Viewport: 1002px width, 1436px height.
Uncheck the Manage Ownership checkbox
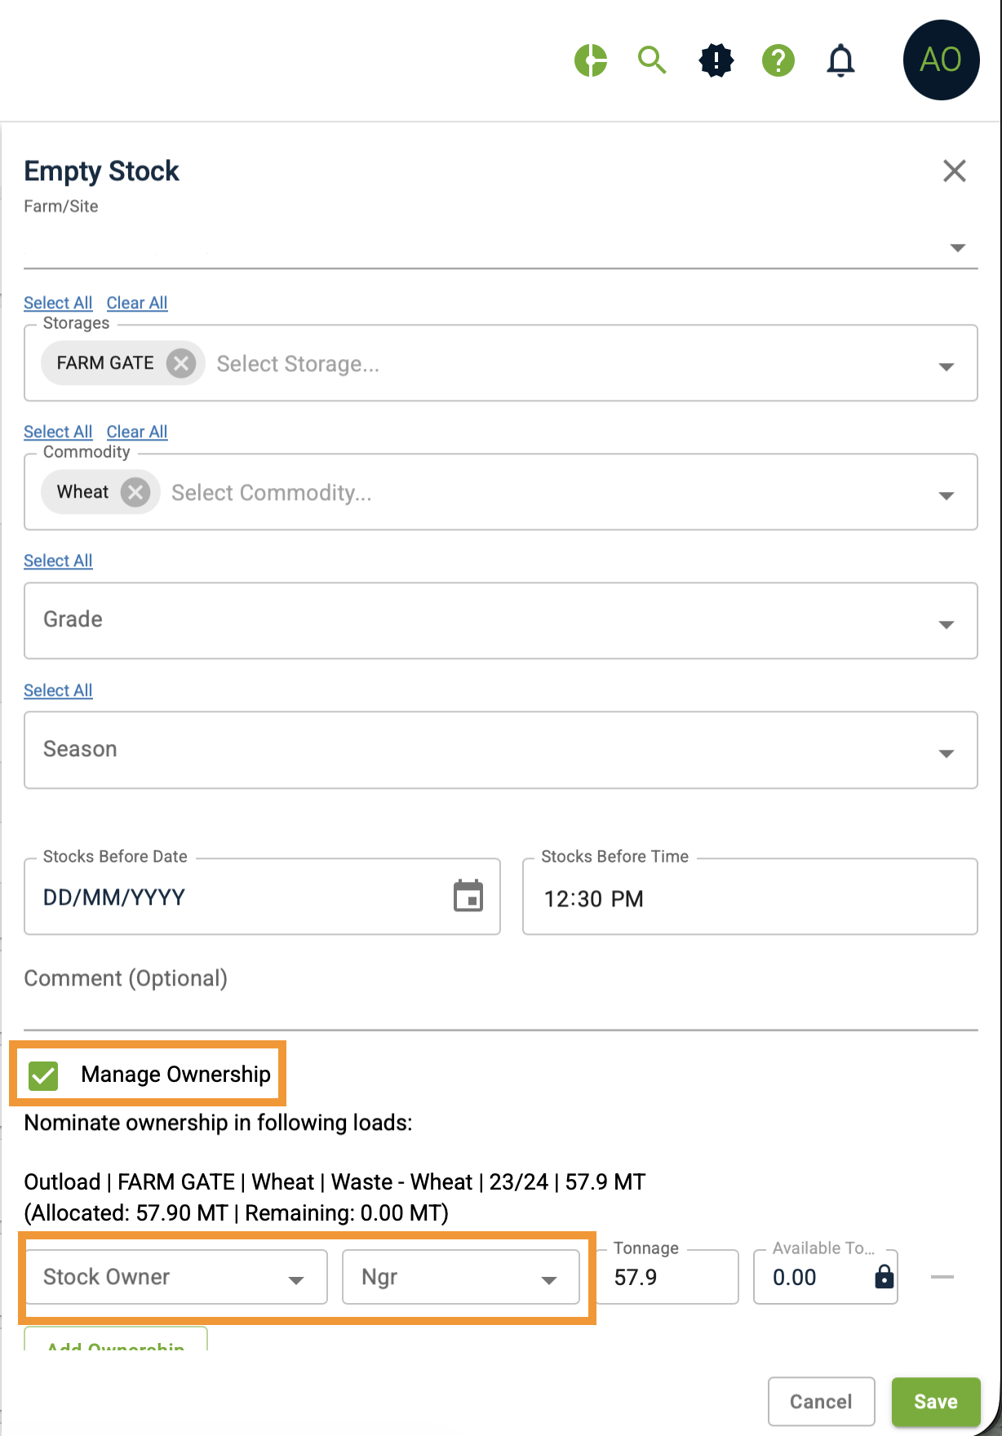click(43, 1075)
